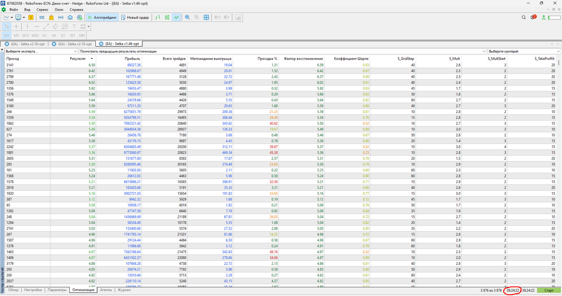562x296 pixels.
Task: Switch chart to candlestick view
Action: (167, 17)
